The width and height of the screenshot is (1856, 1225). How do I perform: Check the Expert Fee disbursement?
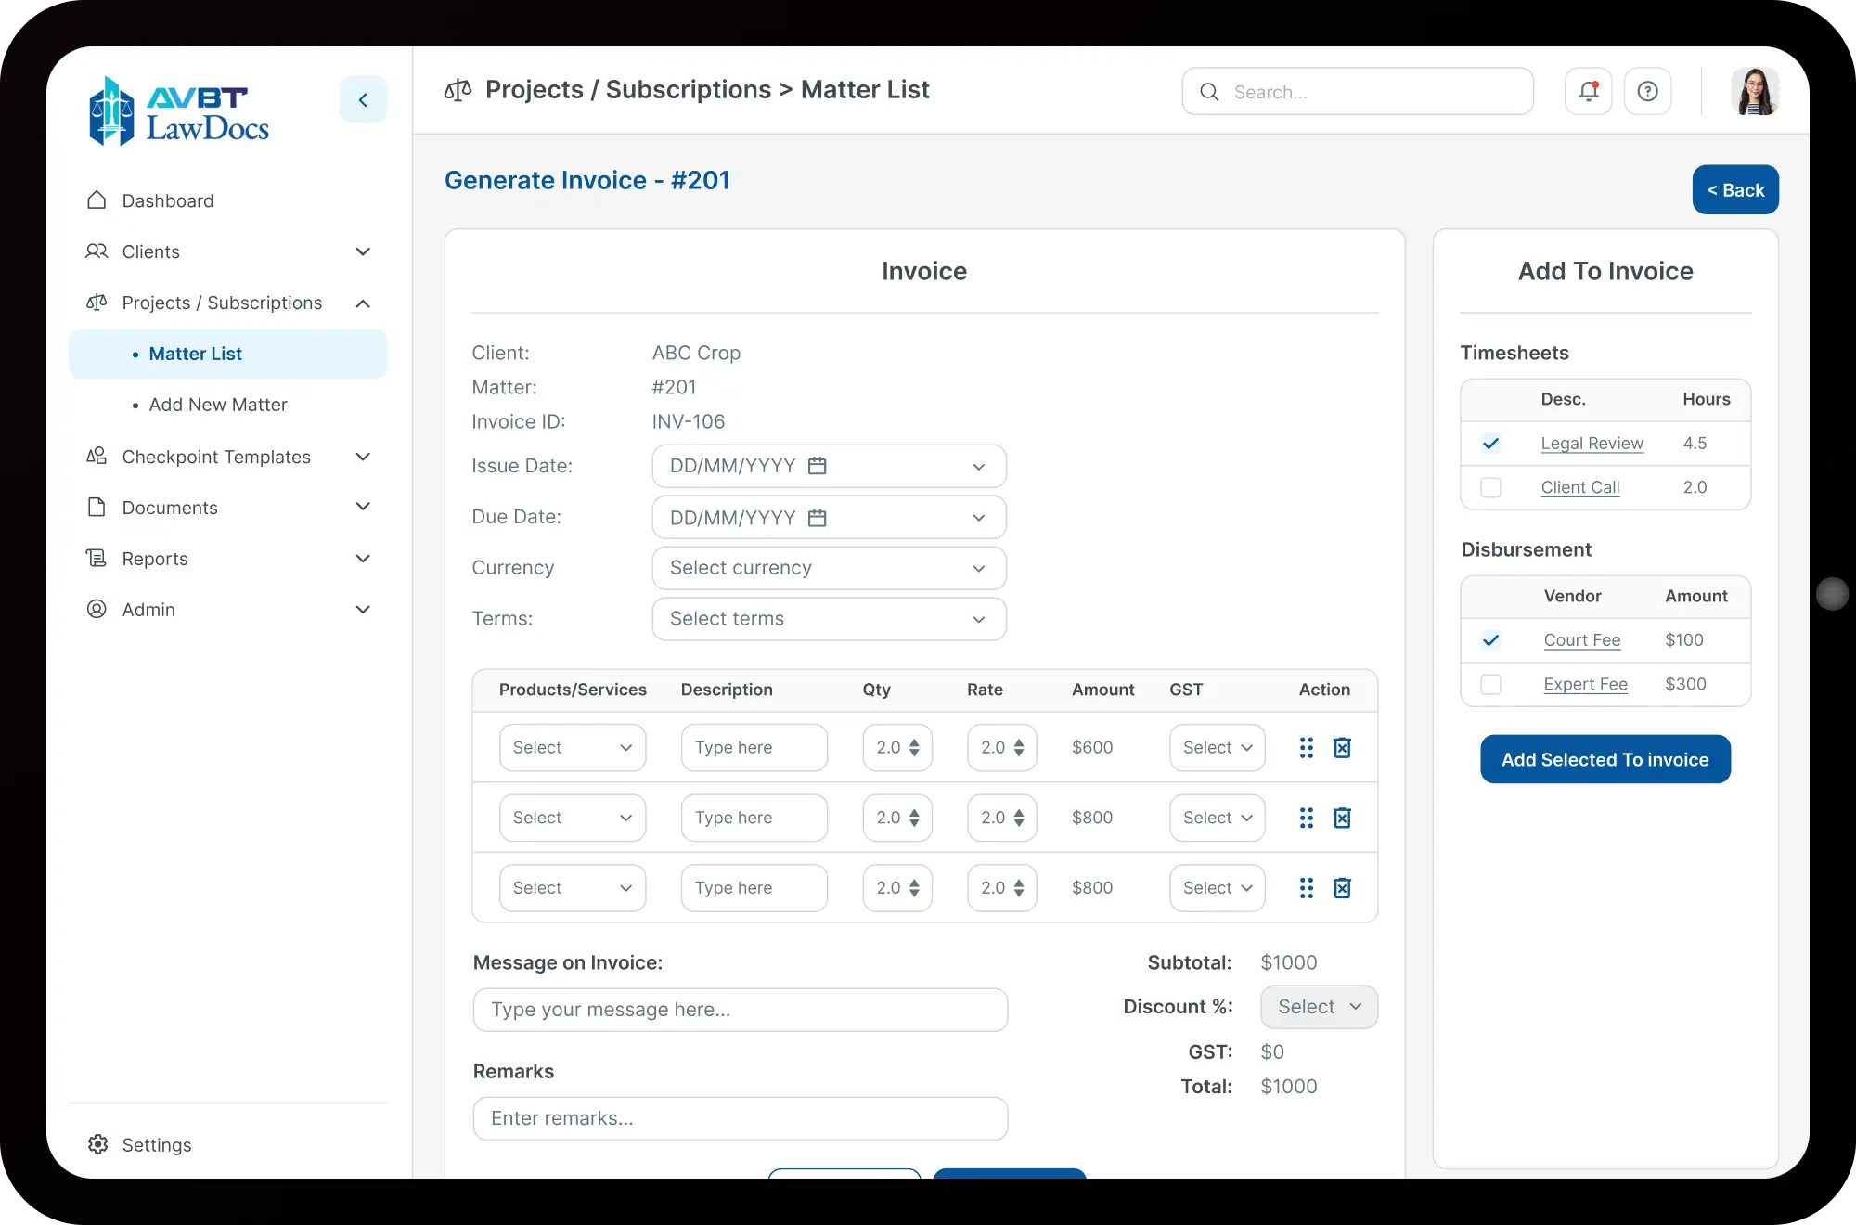[1491, 684]
